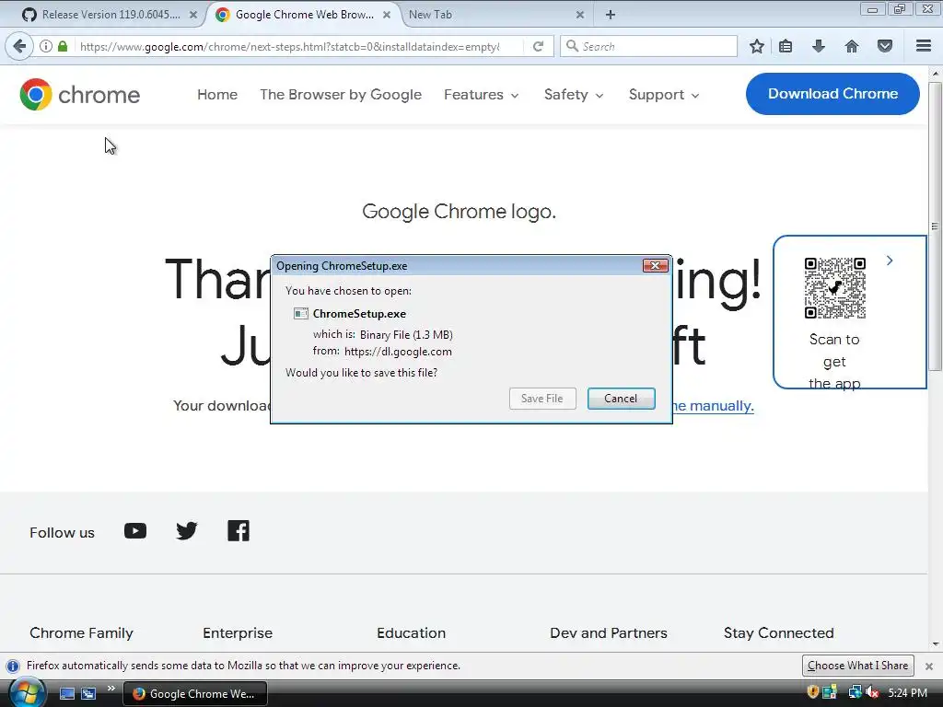Click Switch between windows quick launch icon
Image resolution: width=943 pixels, height=707 pixels.
pyautogui.click(x=88, y=694)
